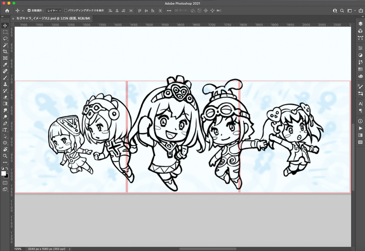Viewport: 365px width, 251px height.
Task: Click the foreground color swatch
Action: point(4,173)
